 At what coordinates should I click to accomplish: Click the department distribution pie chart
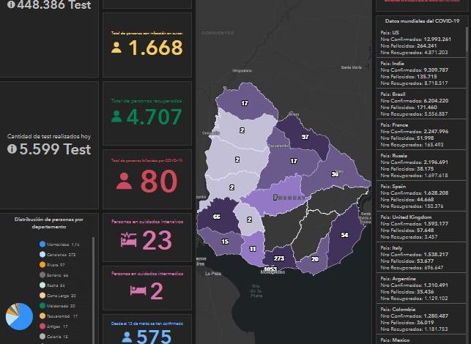point(18,316)
